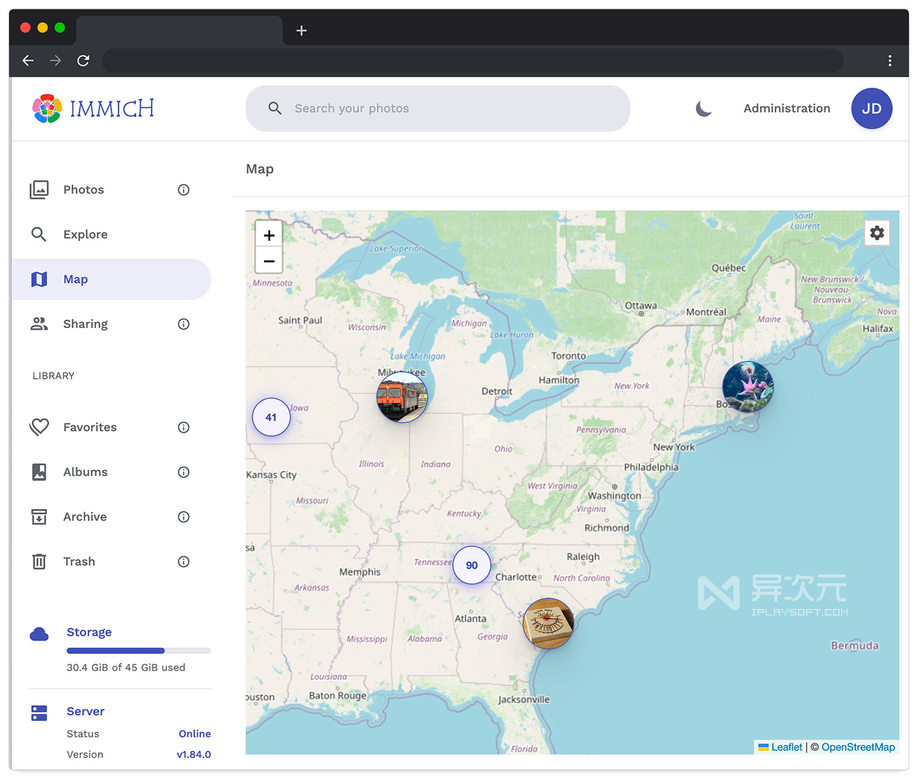This screenshot has width=918, height=779.
Task: Open the Administration page
Action: [x=786, y=108]
